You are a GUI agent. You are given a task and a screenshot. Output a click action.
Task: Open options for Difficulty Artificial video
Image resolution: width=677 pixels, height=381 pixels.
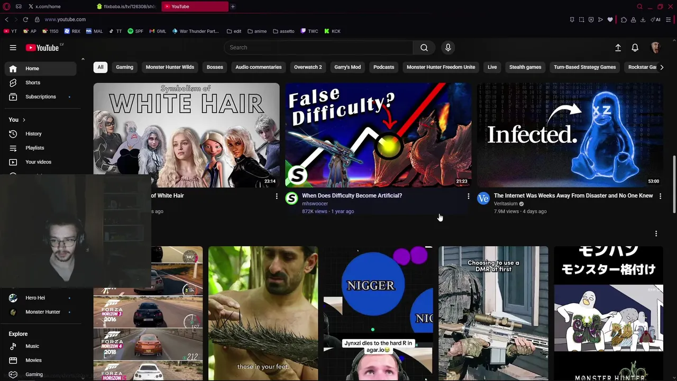point(468,196)
